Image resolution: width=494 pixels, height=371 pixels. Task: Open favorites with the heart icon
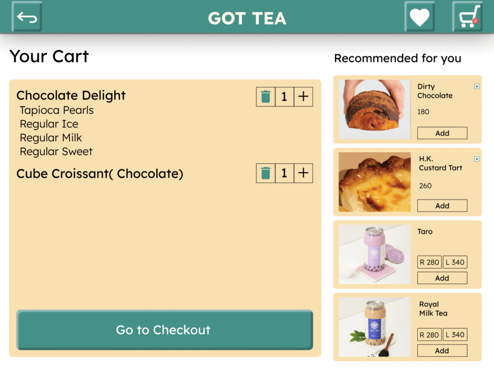point(419,17)
